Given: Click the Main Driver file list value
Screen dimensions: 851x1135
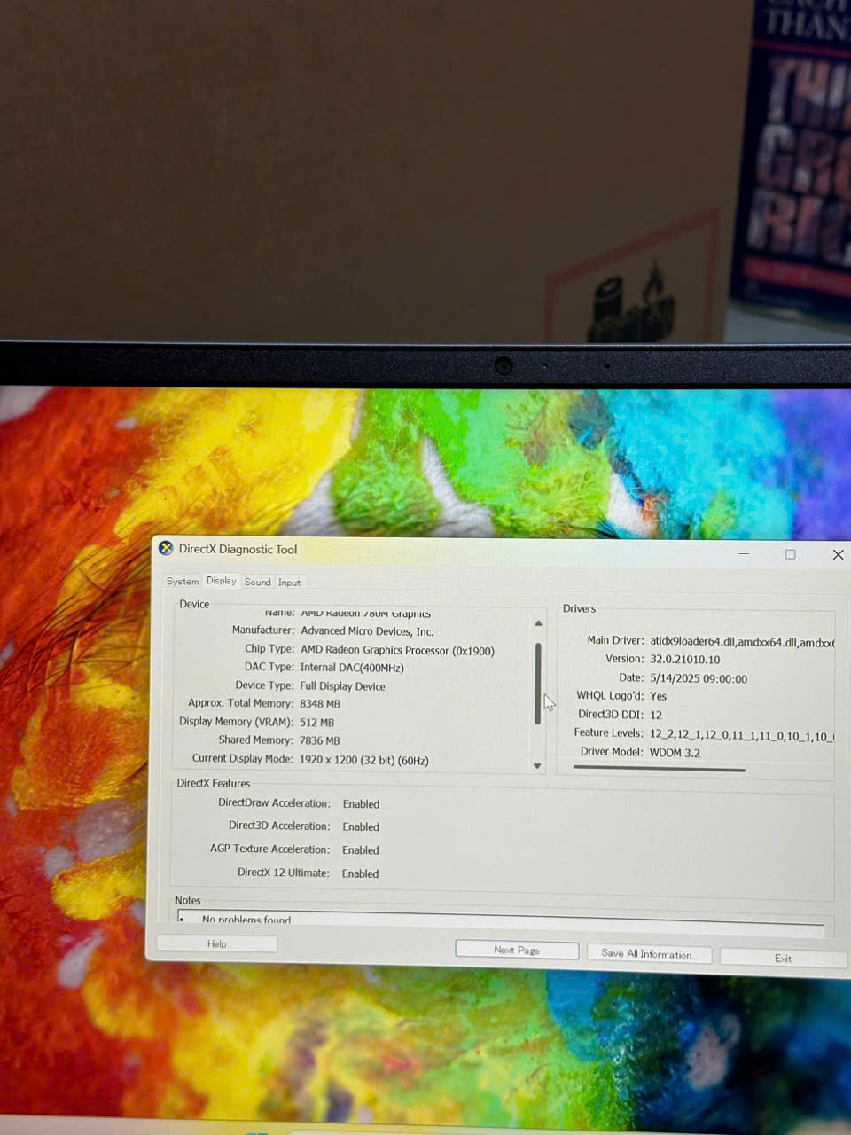Looking at the screenshot, I should (x=741, y=642).
